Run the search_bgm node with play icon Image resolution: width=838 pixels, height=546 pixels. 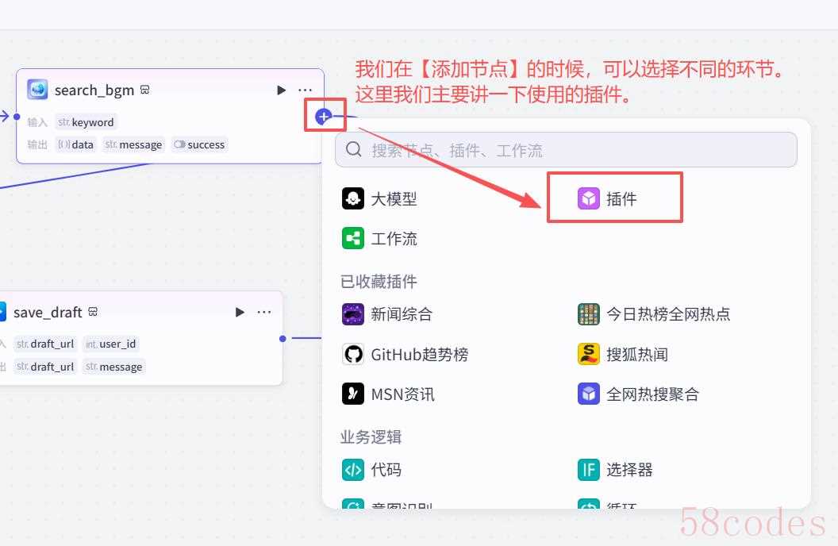point(281,90)
